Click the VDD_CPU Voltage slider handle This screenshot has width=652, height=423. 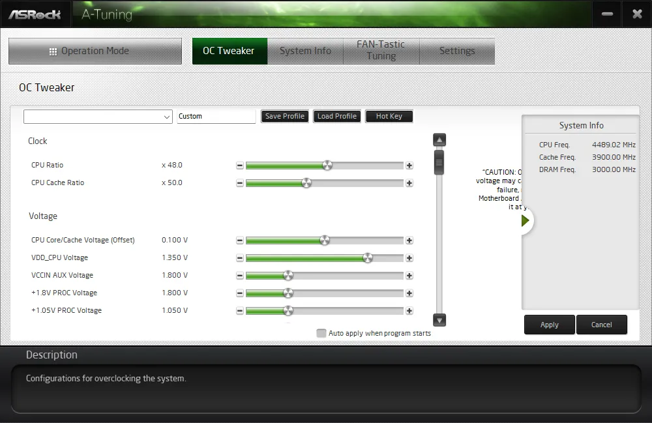tap(368, 258)
